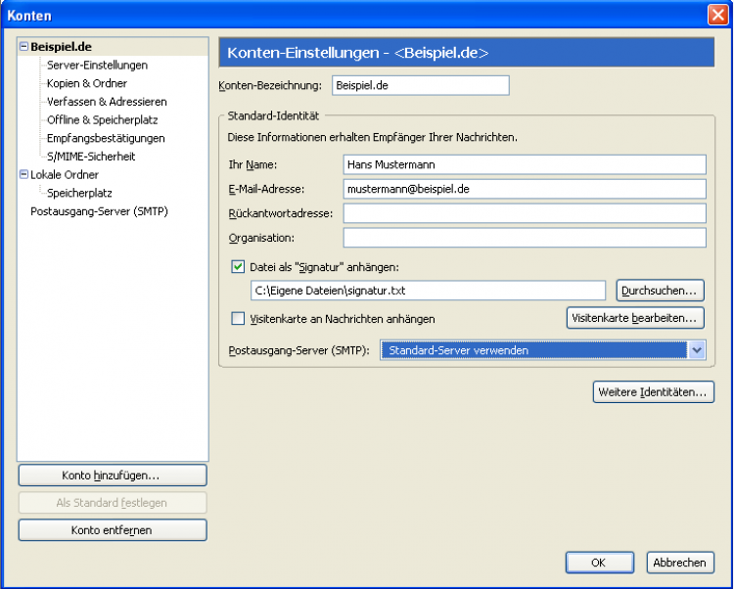Enable Visitenkarte an Nachrichten anhängen
734x589 pixels.
pos(238,318)
